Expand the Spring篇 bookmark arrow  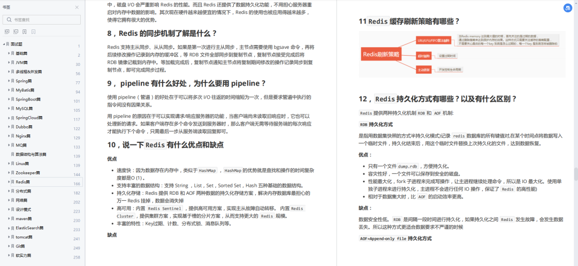point(9,81)
